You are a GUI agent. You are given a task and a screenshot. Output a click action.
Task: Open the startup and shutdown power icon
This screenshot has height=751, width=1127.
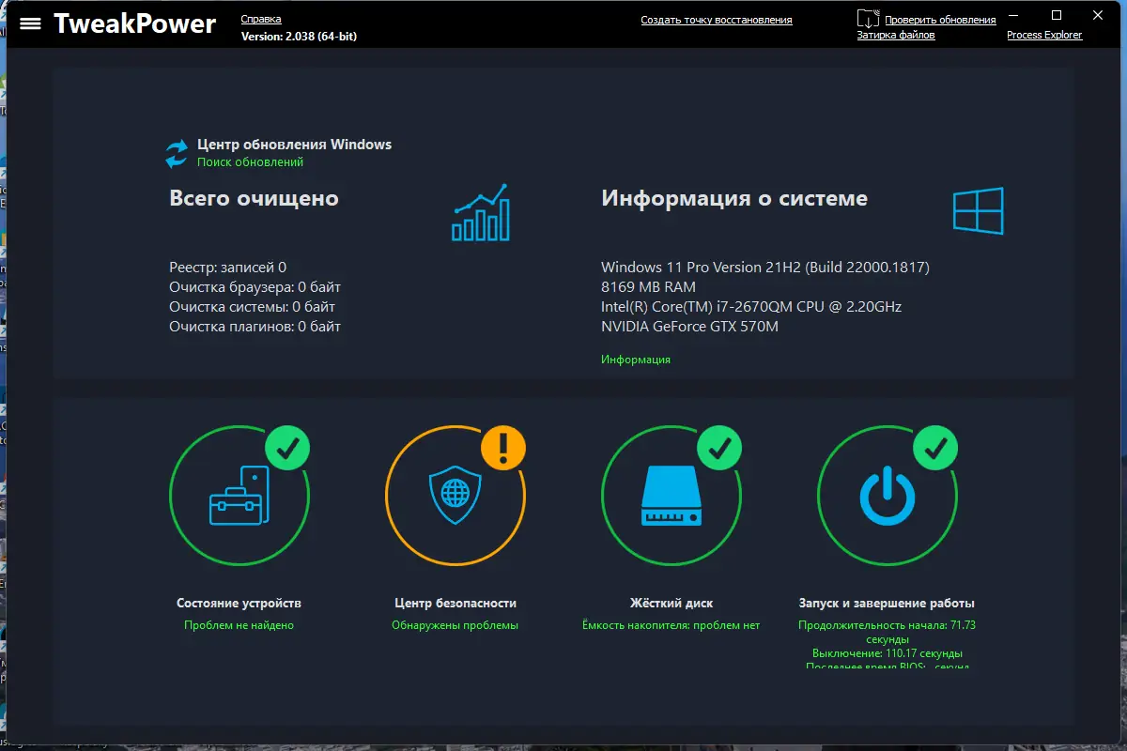pos(888,497)
